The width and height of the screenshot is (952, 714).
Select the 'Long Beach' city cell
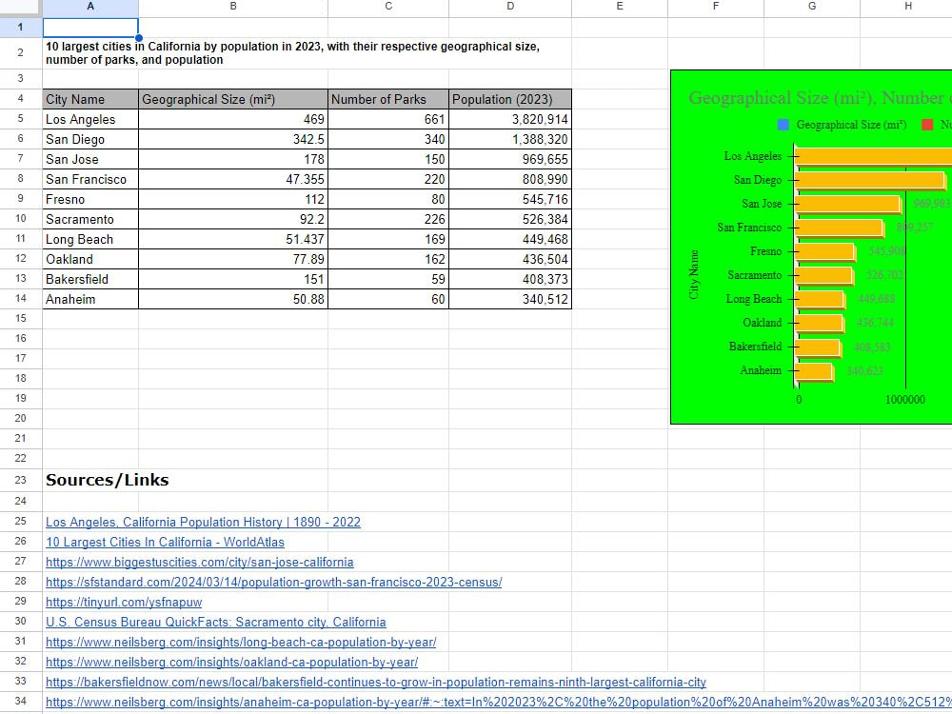[90, 240]
